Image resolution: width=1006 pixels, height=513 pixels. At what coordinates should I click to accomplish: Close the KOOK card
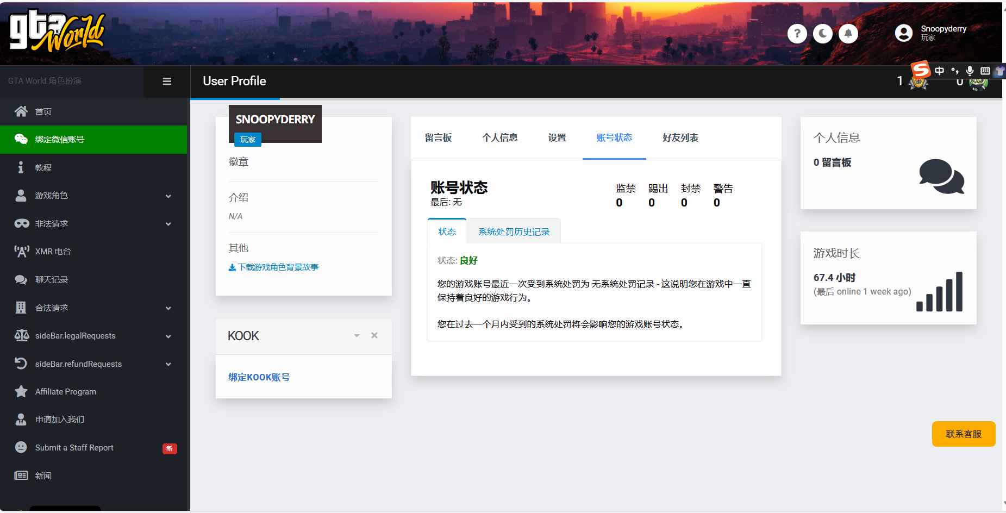pos(374,336)
